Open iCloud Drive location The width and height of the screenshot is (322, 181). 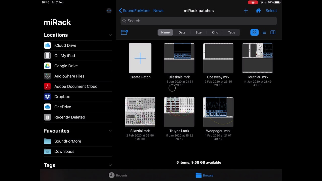pyautogui.click(x=78, y=45)
